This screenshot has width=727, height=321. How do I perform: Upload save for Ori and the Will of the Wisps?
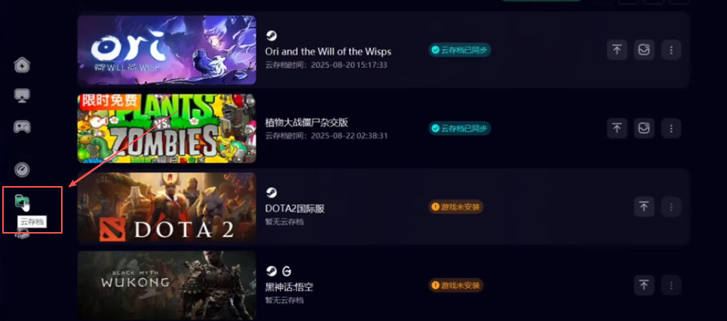point(617,50)
